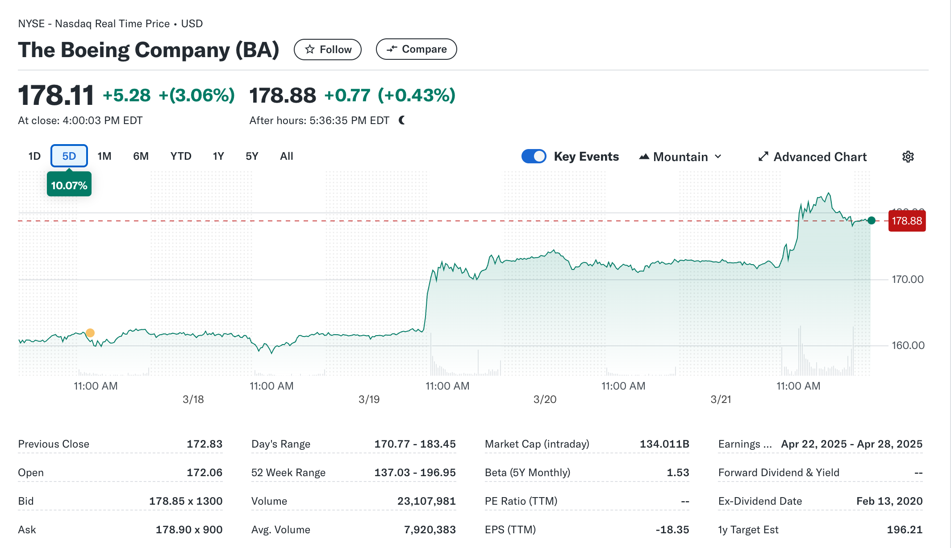Open the Advanced Chart link
Viewport: 951px width, 548px height.
820,157
